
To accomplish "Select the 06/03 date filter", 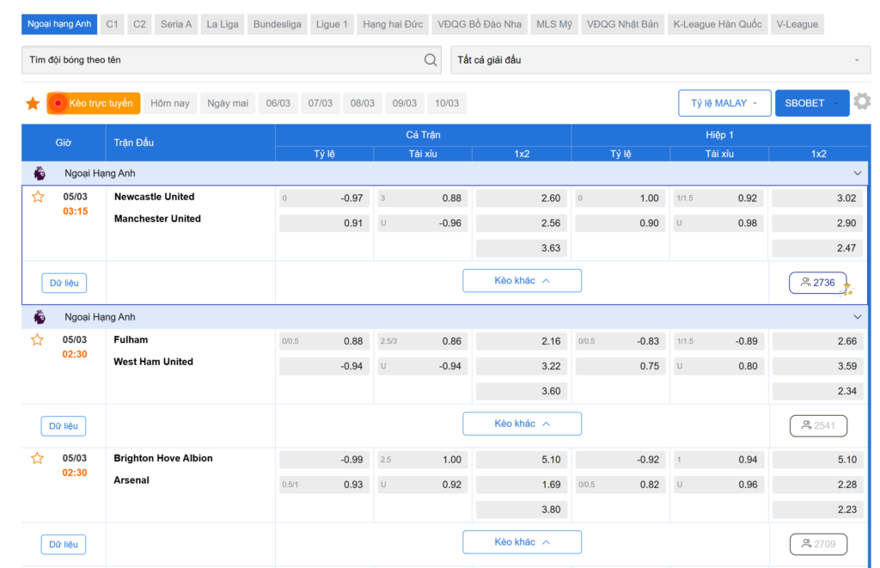I will click(278, 103).
